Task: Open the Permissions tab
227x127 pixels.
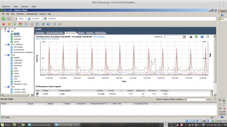Action: click(x=100, y=33)
